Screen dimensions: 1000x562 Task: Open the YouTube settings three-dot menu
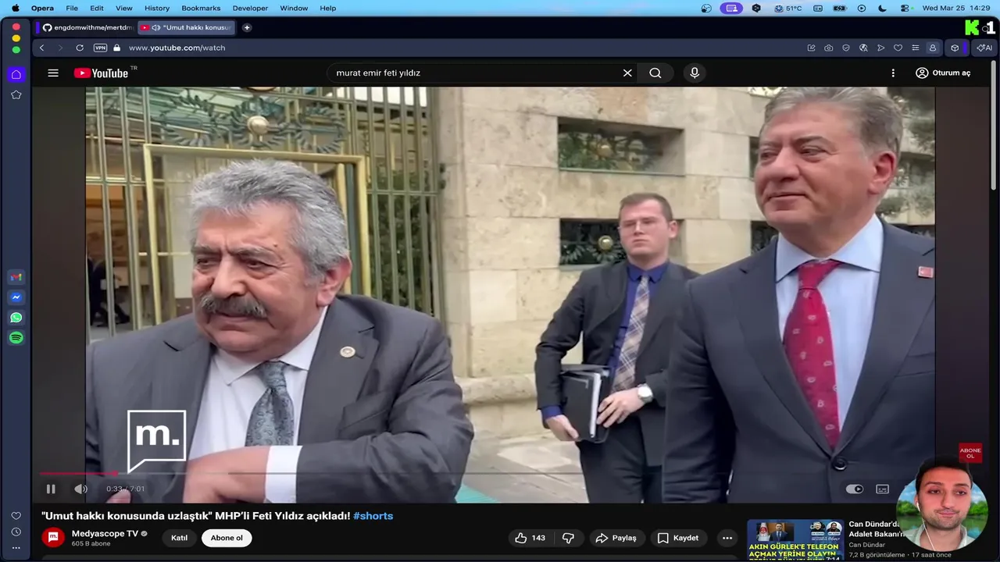893,73
